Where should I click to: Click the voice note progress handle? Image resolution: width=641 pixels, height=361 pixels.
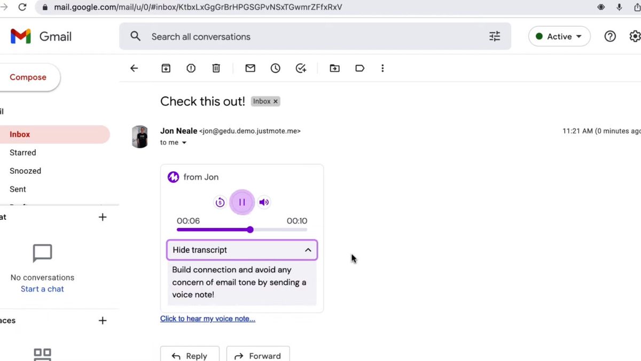[x=250, y=229]
